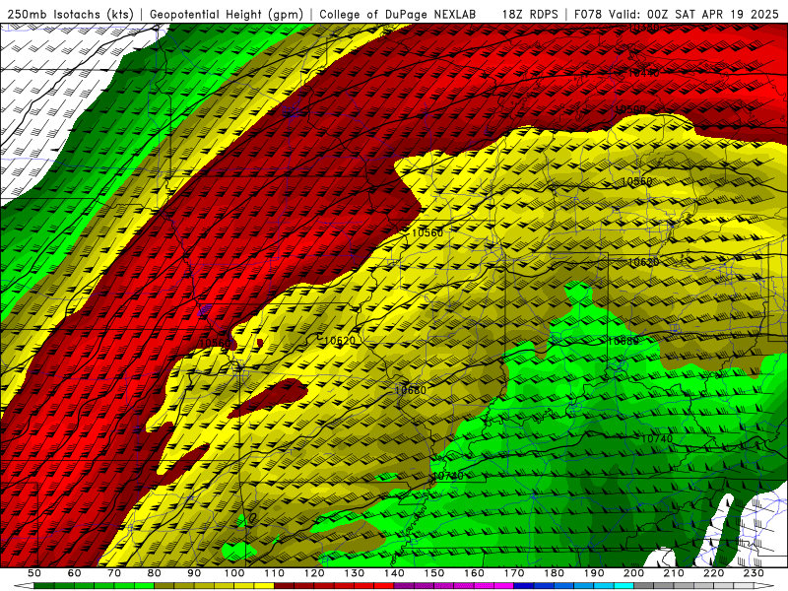Click the left arrow end of the color bar
The height and width of the screenshot is (591, 788).
24,586
